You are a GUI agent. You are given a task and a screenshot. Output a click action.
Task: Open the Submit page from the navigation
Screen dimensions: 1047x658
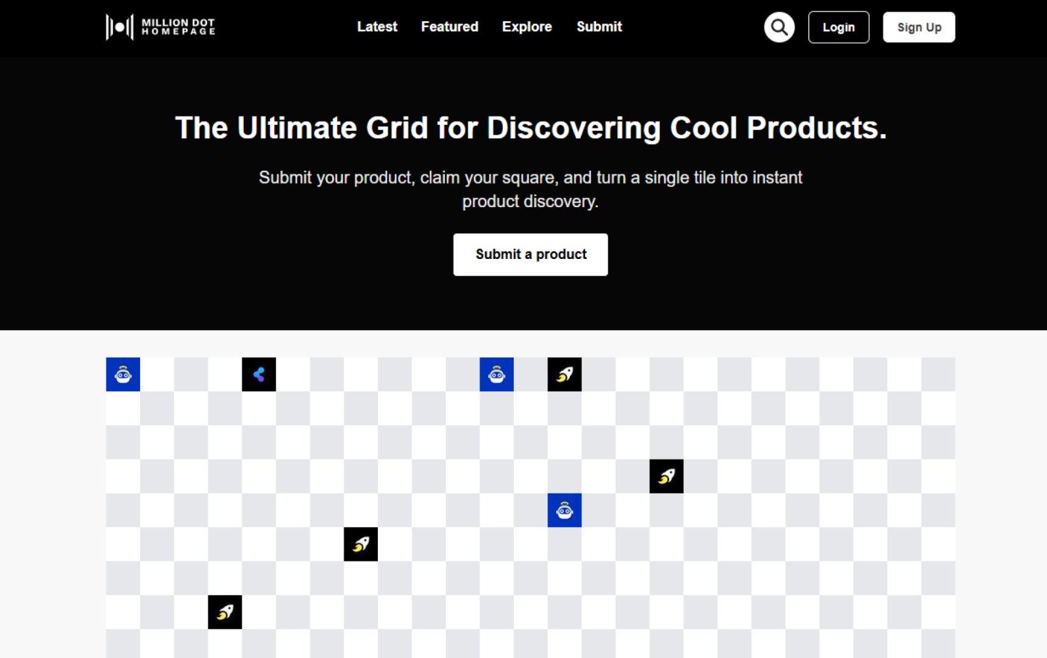[599, 27]
